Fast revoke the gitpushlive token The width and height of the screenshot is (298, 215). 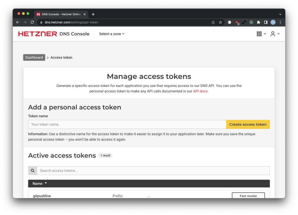click(248, 196)
